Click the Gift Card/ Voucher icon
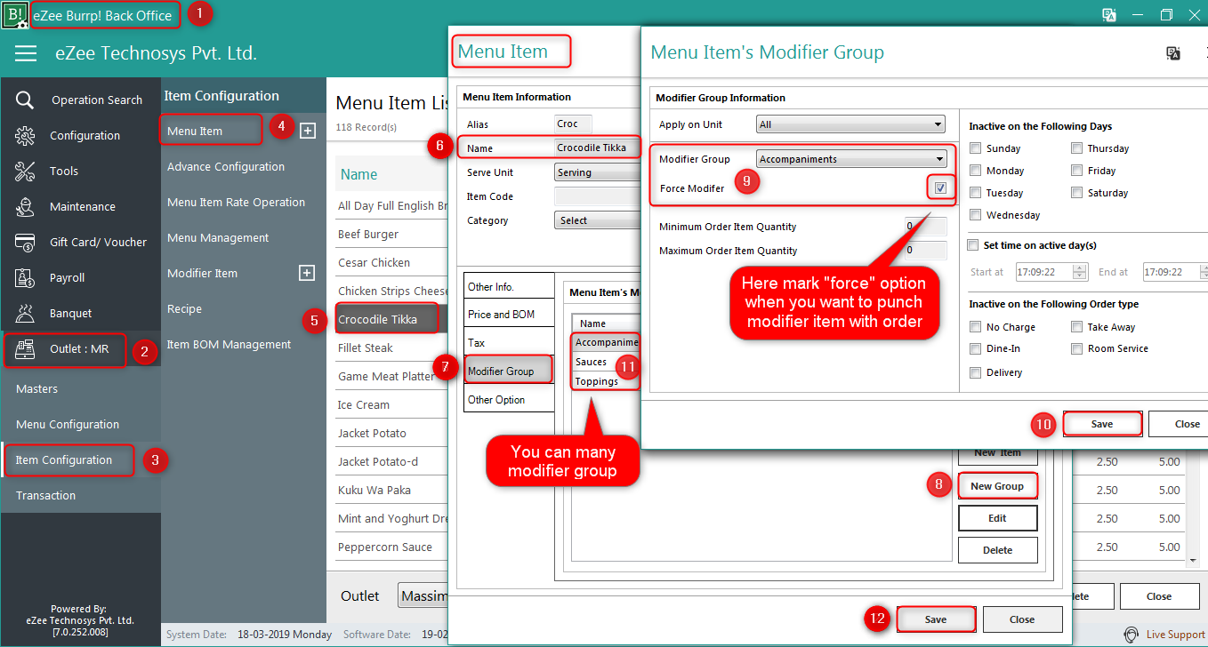The image size is (1208, 647). [25, 242]
